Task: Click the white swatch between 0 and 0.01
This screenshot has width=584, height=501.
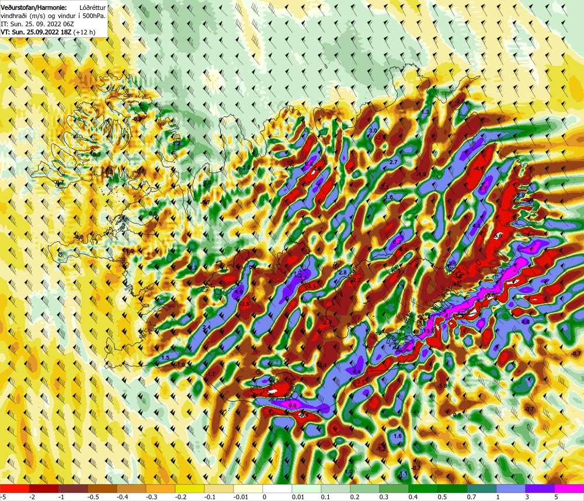Action: [x=277, y=488]
